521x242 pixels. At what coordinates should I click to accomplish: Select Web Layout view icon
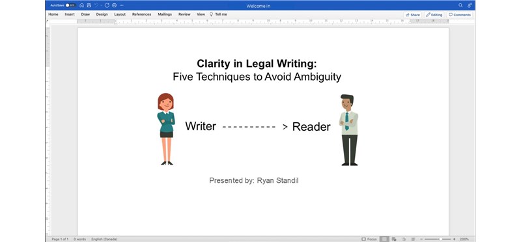point(394,239)
